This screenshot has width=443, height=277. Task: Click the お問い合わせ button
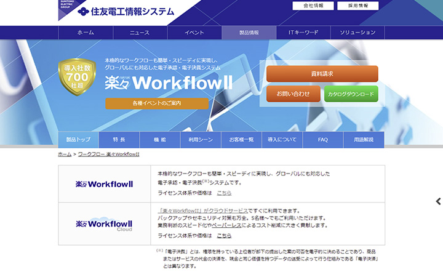point(293,94)
